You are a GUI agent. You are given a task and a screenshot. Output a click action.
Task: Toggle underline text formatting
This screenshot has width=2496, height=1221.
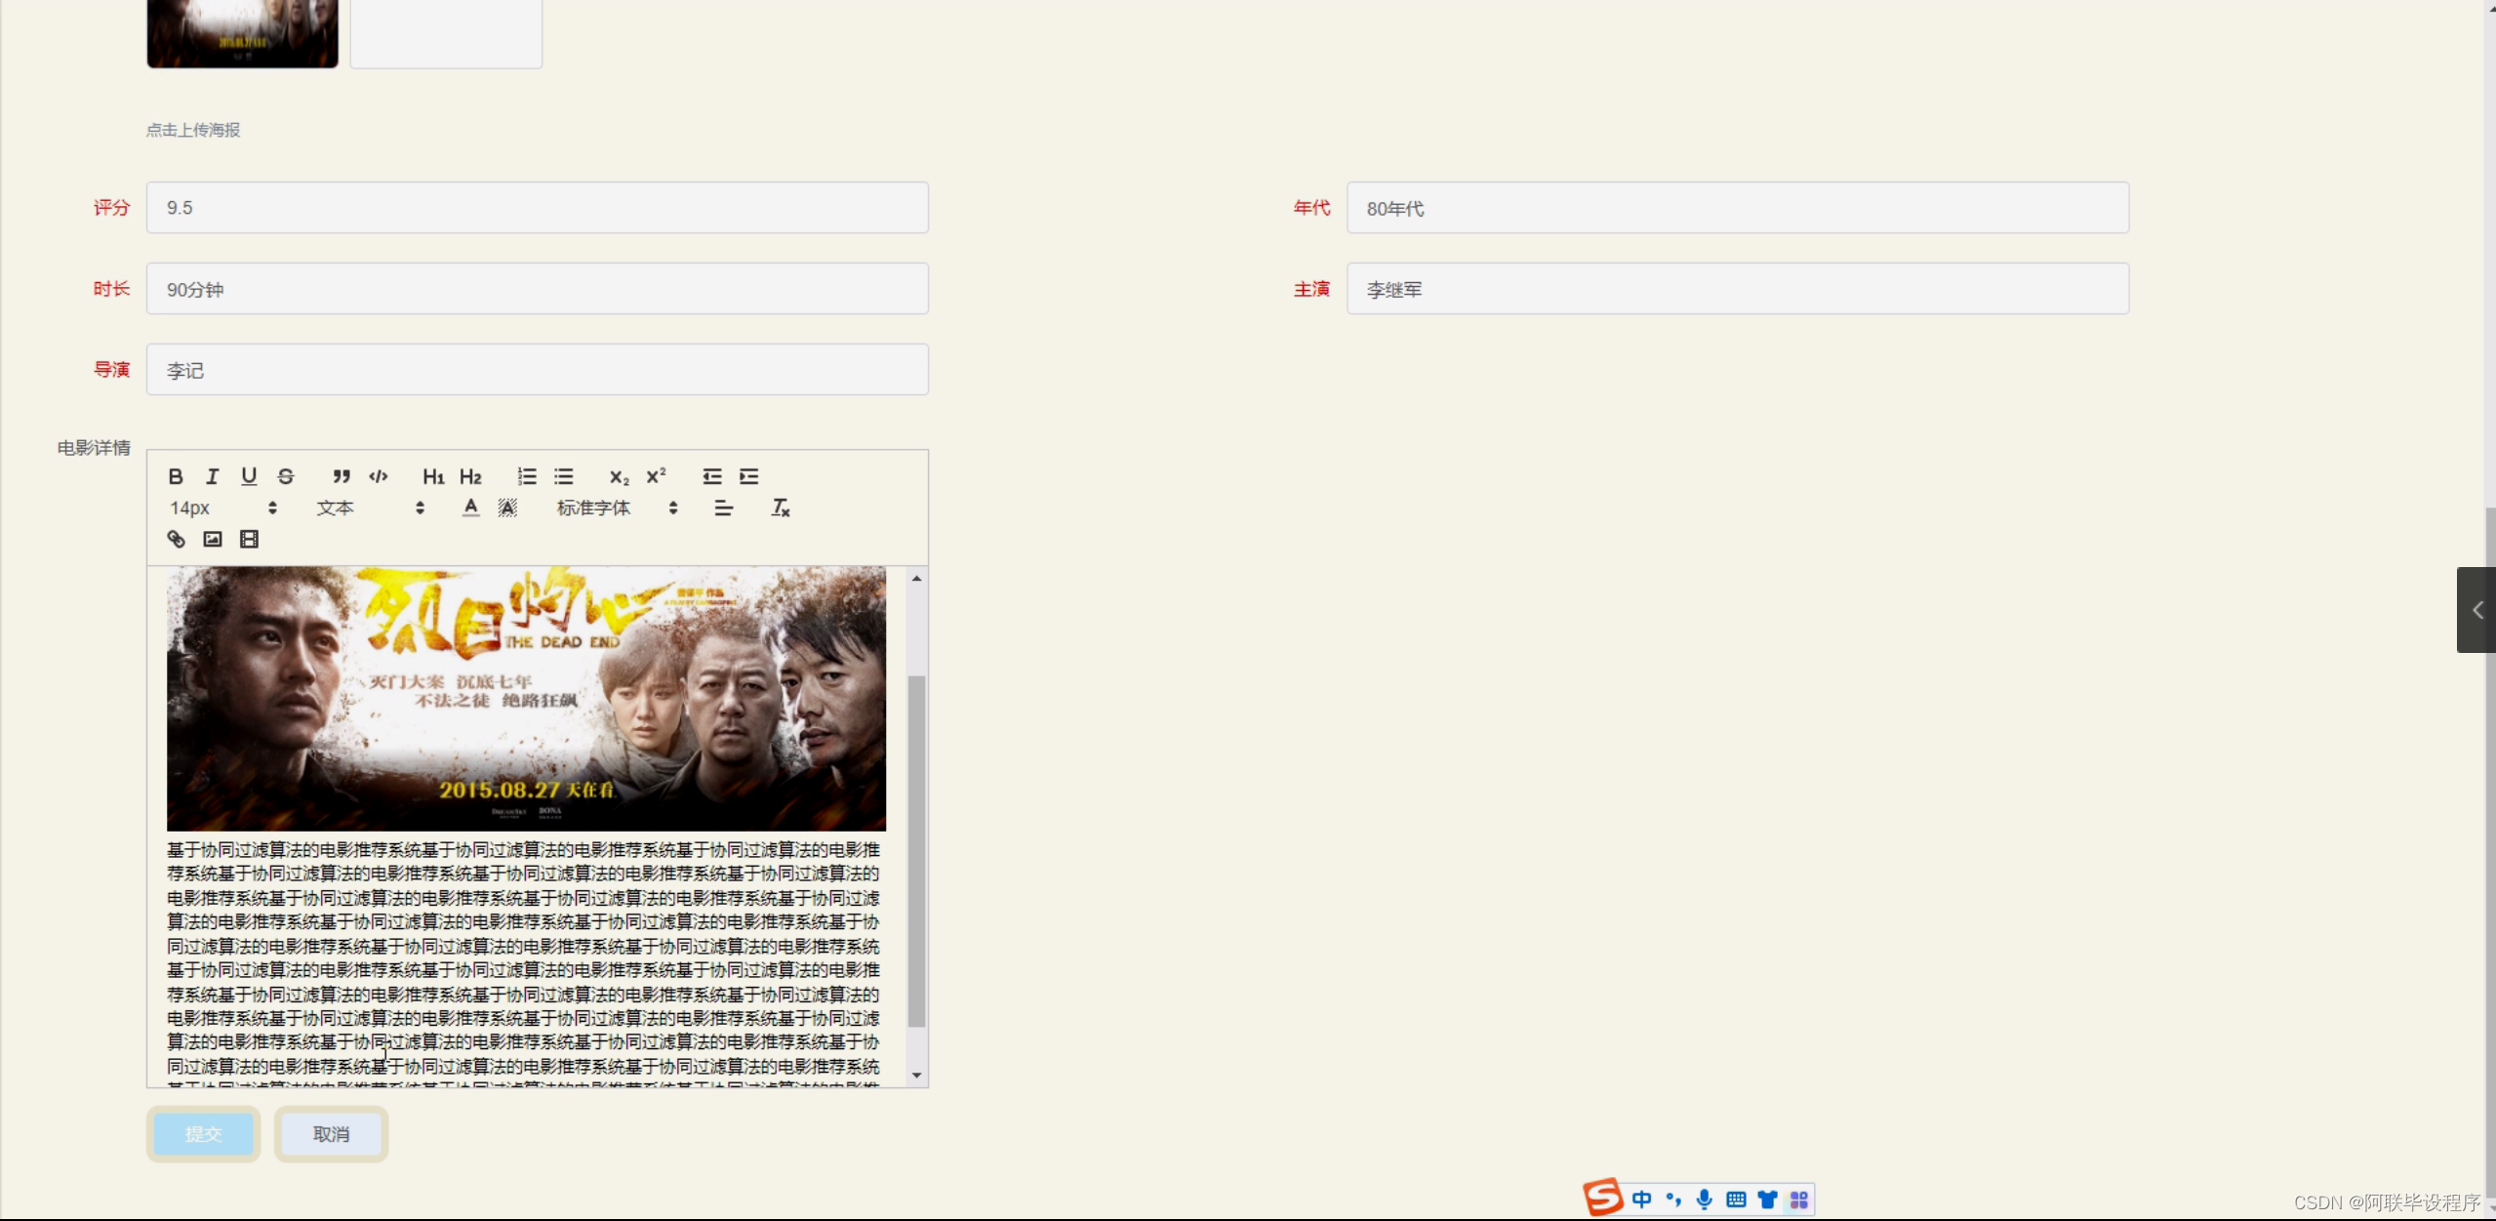coord(249,476)
